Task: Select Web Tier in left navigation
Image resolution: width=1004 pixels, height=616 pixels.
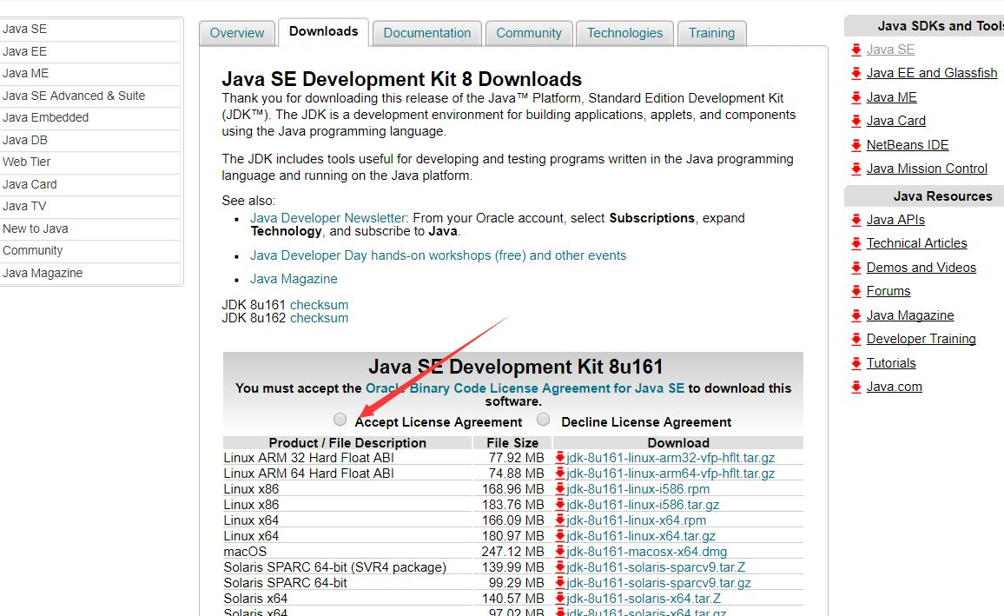Action: tap(89, 162)
